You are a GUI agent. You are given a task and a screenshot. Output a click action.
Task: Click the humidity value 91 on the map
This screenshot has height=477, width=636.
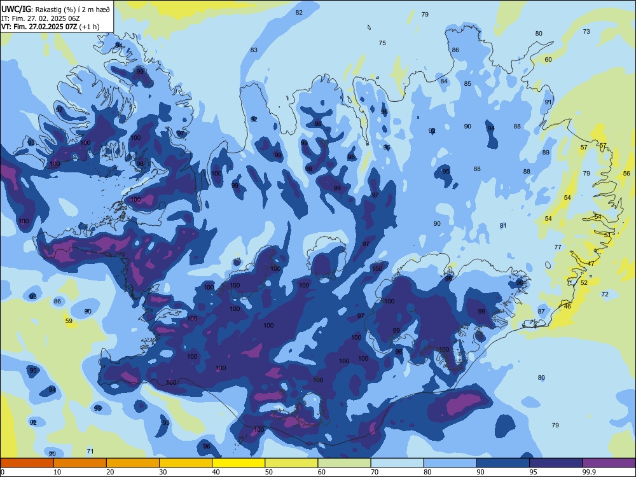coord(548,102)
